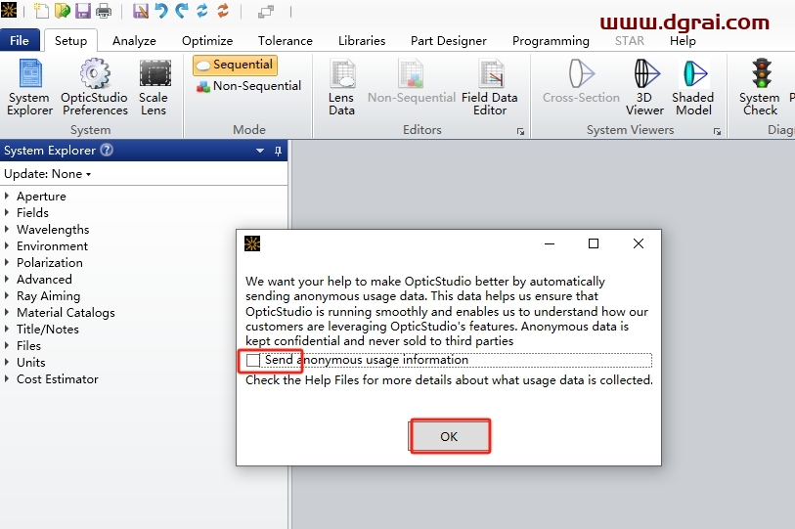Expand the Wavelengths section
795x529 pixels.
click(7, 229)
